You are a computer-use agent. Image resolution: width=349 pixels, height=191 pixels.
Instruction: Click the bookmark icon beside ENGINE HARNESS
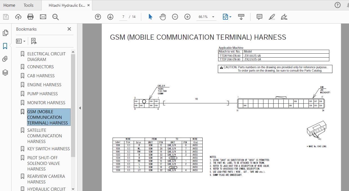(23, 85)
